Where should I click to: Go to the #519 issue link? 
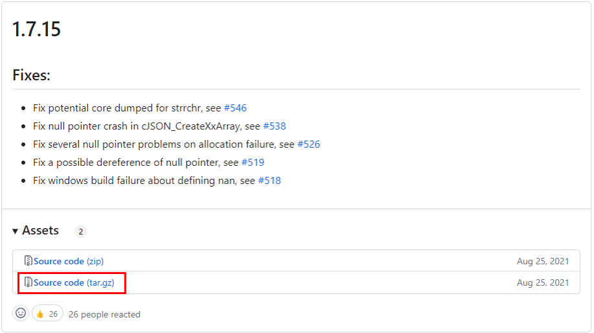(x=253, y=163)
